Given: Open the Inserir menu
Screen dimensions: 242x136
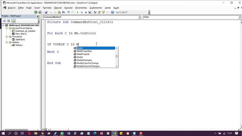Looking at the screenshot, I should click(37, 8).
